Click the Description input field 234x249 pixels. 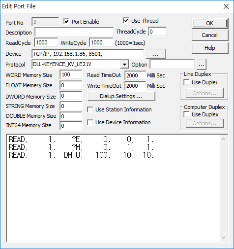click(x=74, y=32)
